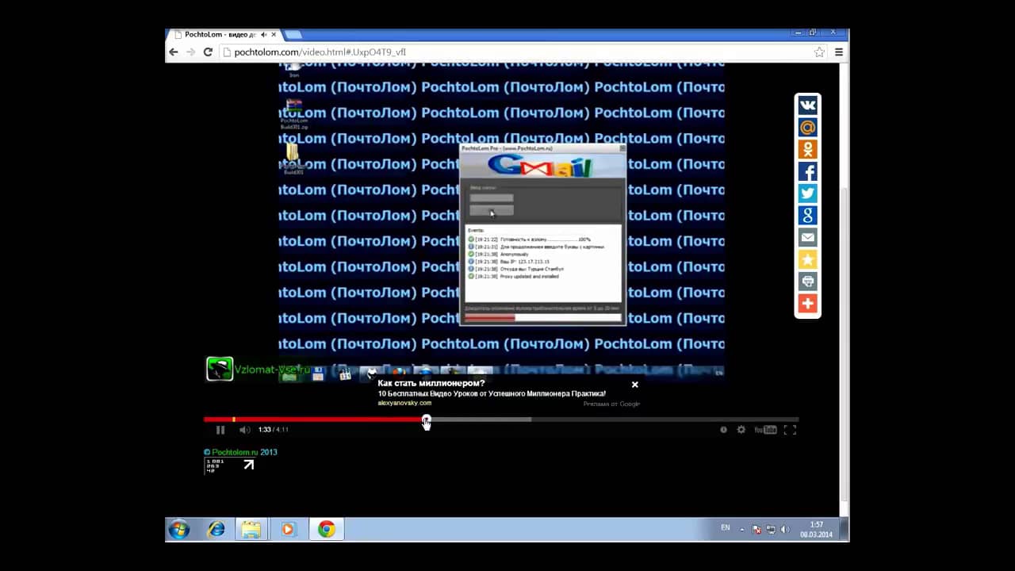Open EN language selector in tray

tap(726, 528)
